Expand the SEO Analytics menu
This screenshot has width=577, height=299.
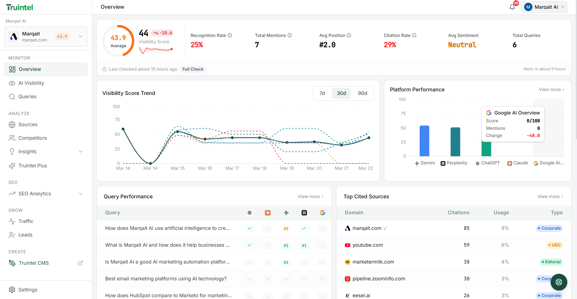pos(80,194)
